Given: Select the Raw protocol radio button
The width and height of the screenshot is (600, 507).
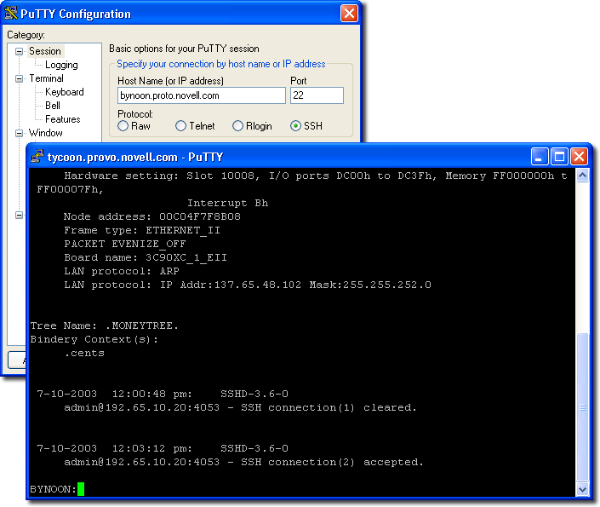Looking at the screenshot, I should [123, 126].
